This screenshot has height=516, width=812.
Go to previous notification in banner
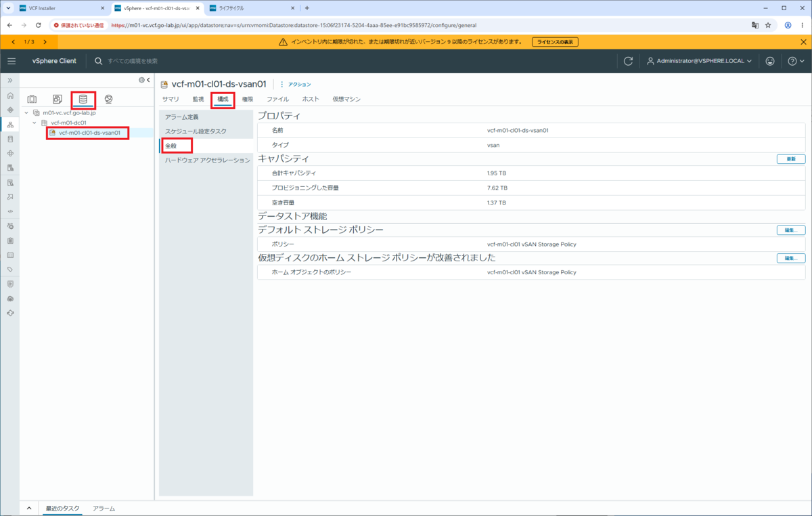point(14,42)
